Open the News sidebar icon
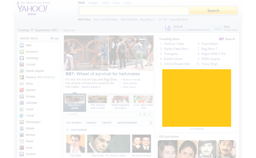The width and height of the screenshot is (256, 158). tap(22, 141)
